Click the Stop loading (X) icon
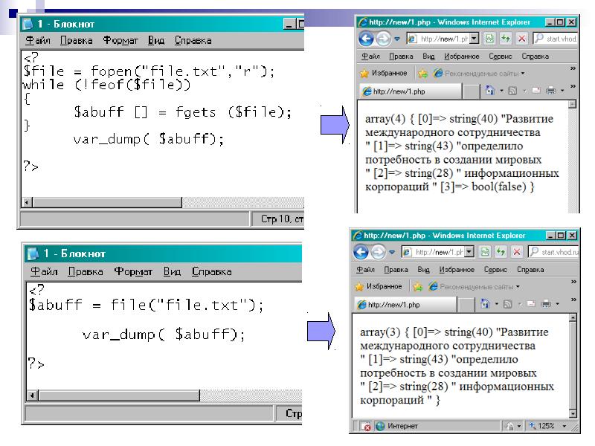This screenshot has width=595, height=446. coord(522,38)
